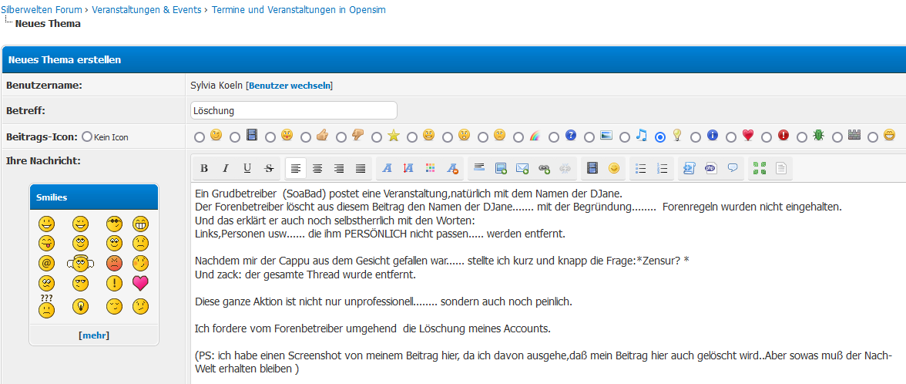Screen dimensions: 906x384
Task: Insert the angel smiley from Smilies panel
Action: coord(80,263)
